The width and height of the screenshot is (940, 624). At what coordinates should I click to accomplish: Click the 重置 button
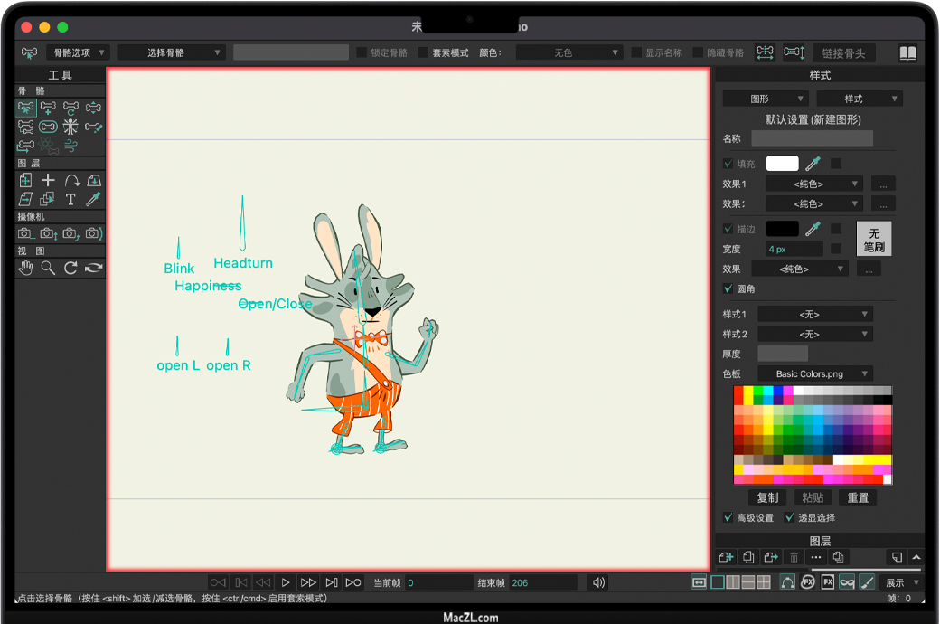point(858,497)
